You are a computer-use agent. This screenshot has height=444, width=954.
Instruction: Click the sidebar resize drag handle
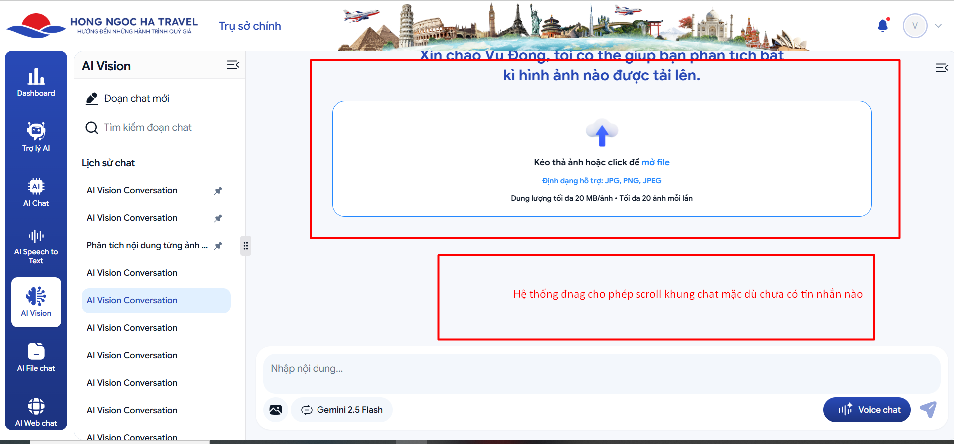coord(245,246)
